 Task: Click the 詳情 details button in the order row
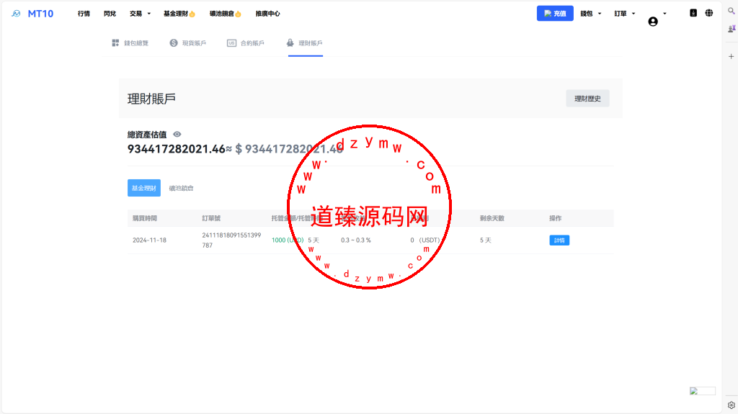(559, 240)
